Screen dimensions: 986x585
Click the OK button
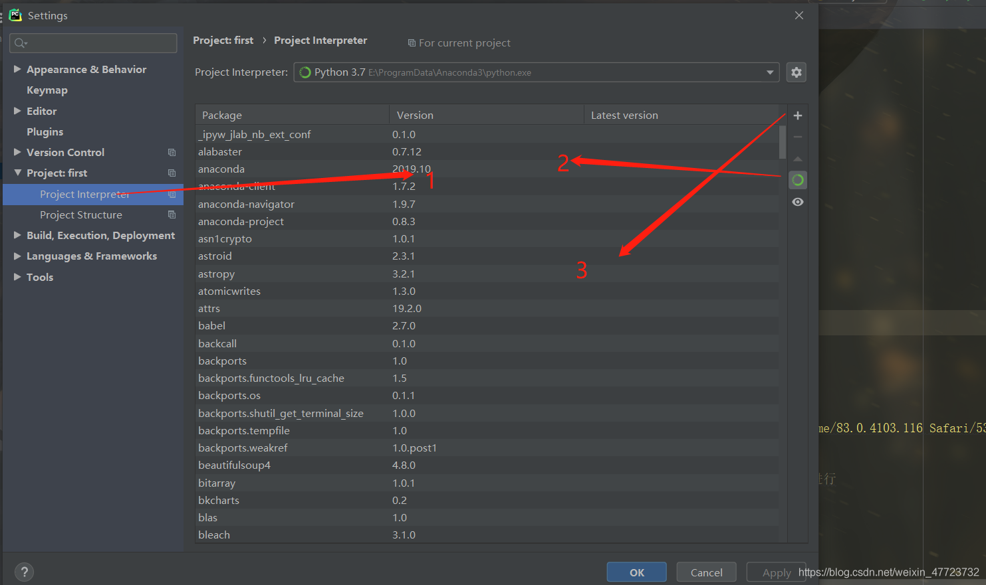637,572
